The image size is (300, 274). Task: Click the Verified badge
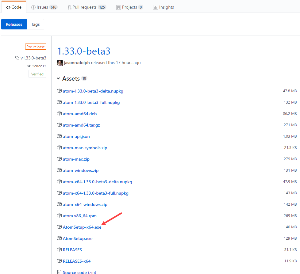click(37, 74)
